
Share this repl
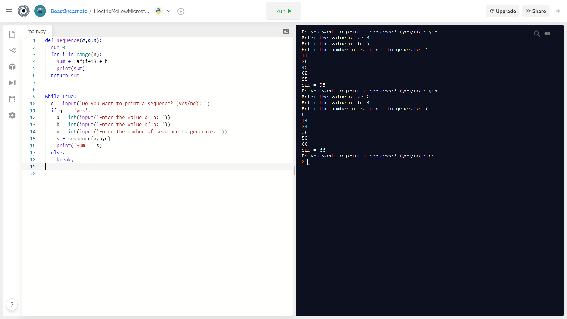pos(536,11)
